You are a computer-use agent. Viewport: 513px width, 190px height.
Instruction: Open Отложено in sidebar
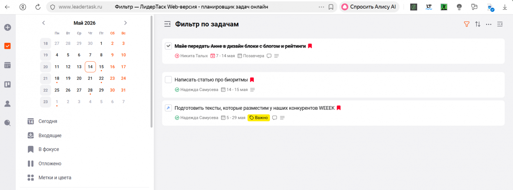50,163
